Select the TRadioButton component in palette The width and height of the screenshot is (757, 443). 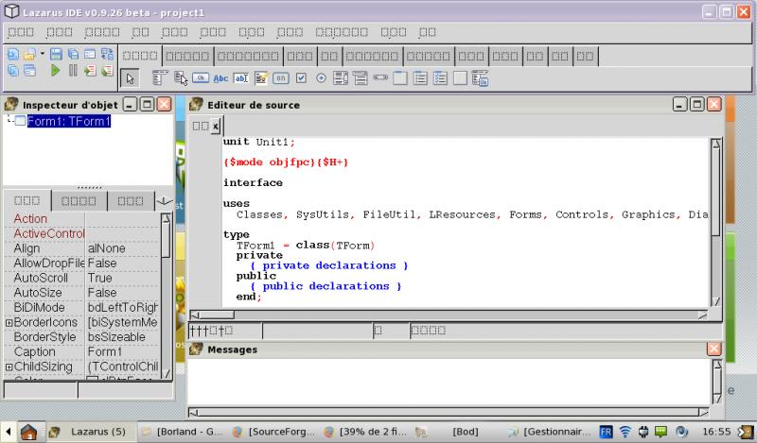(322, 78)
